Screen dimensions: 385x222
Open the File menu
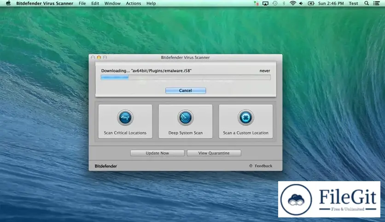pyautogui.click(x=82, y=3)
